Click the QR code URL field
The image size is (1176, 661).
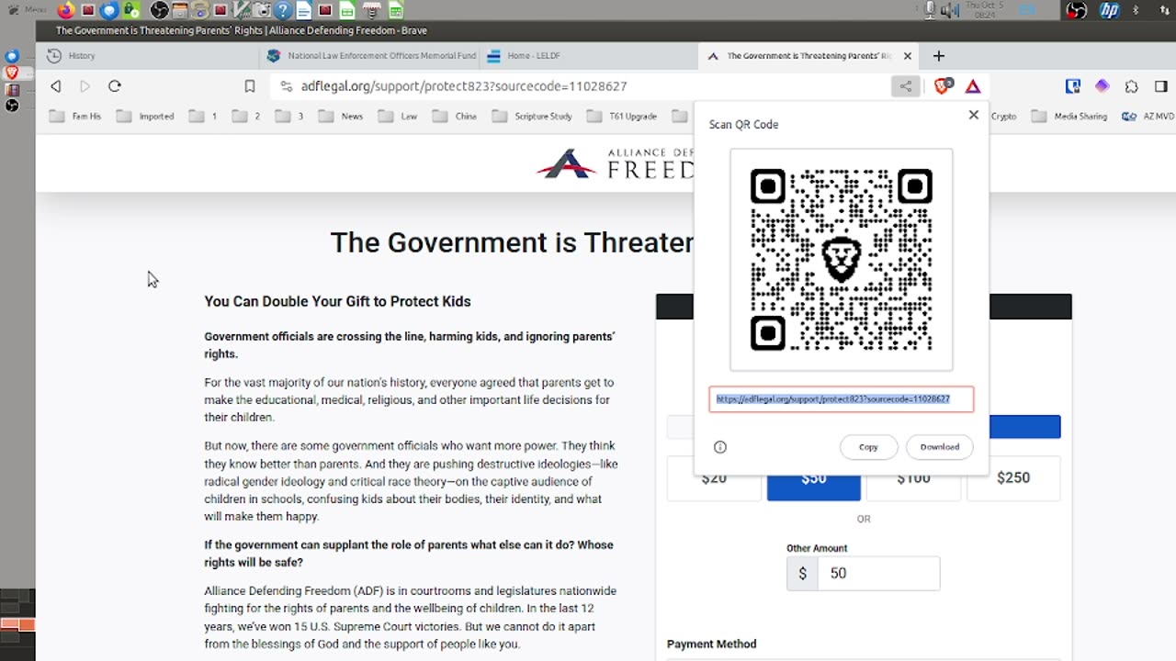coord(841,399)
